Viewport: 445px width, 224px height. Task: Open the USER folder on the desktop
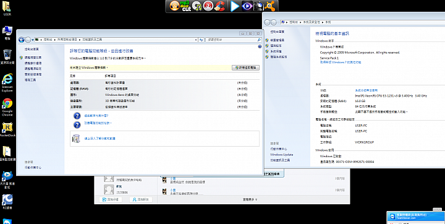(7, 9)
